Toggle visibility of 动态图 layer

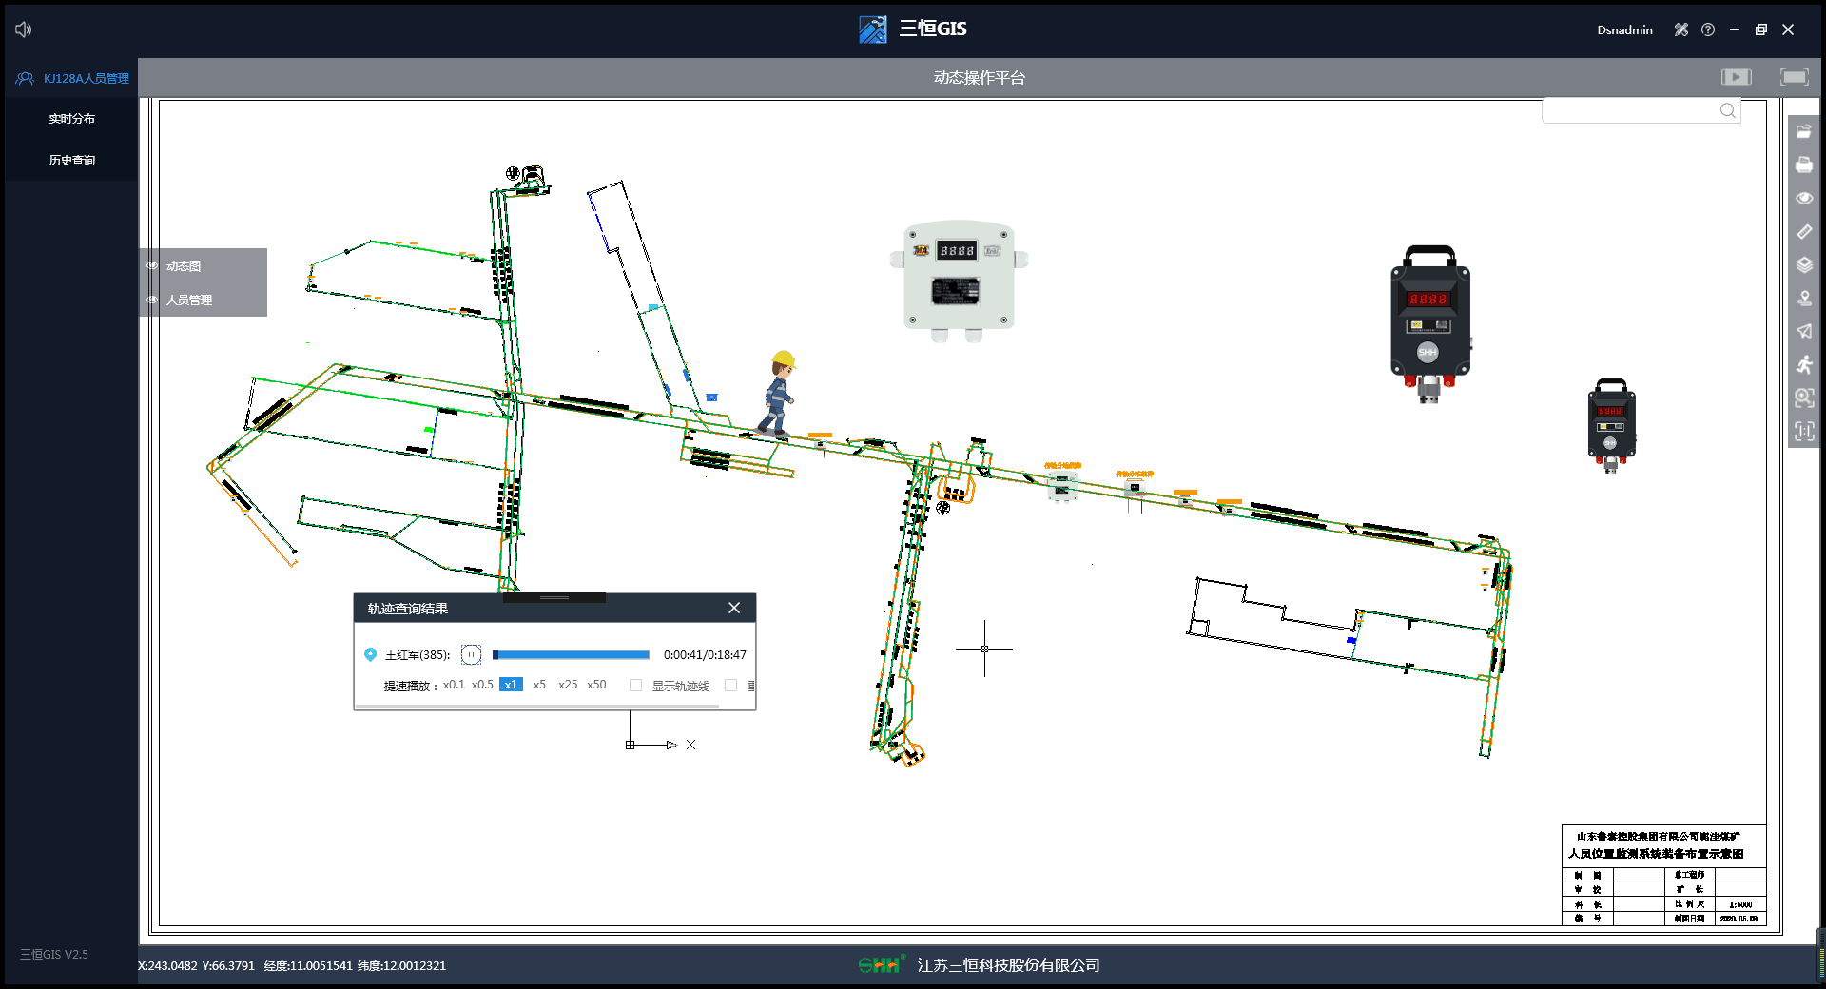coord(152,266)
